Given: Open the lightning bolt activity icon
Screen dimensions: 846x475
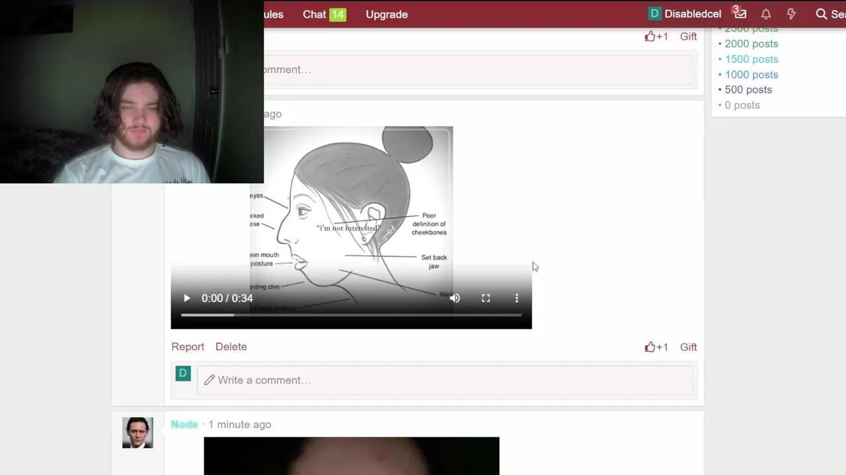Looking at the screenshot, I should (x=791, y=14).
